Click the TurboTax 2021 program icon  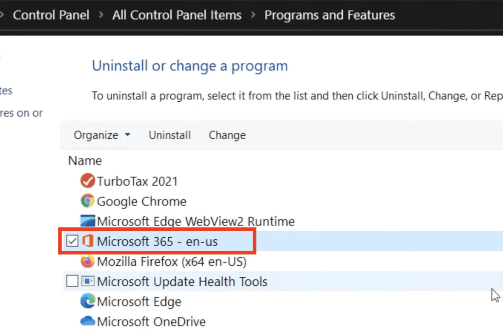point(87,181)
